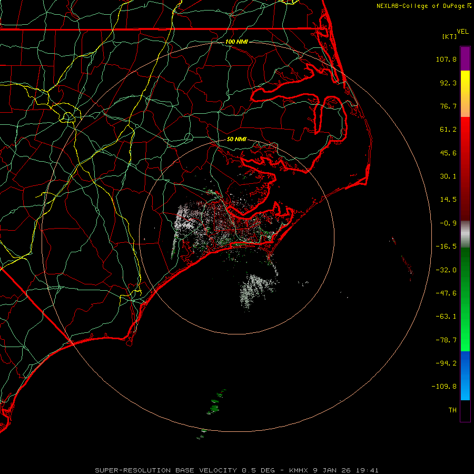Click the dark red echo streak east offshore
The image size is (474, 474).
click(x=407, y=265)
